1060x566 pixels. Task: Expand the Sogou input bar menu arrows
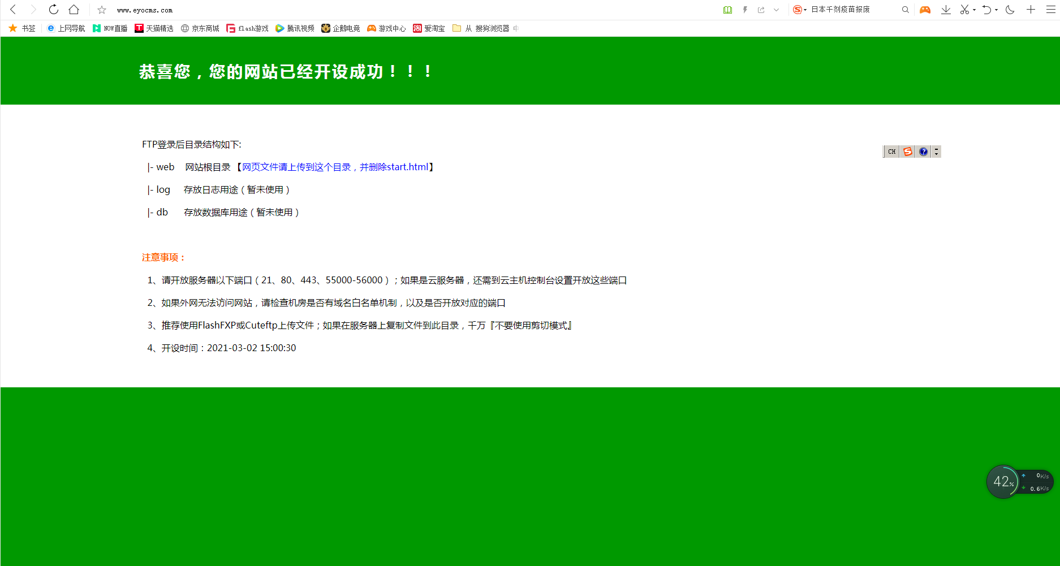[x=936, y=152]
